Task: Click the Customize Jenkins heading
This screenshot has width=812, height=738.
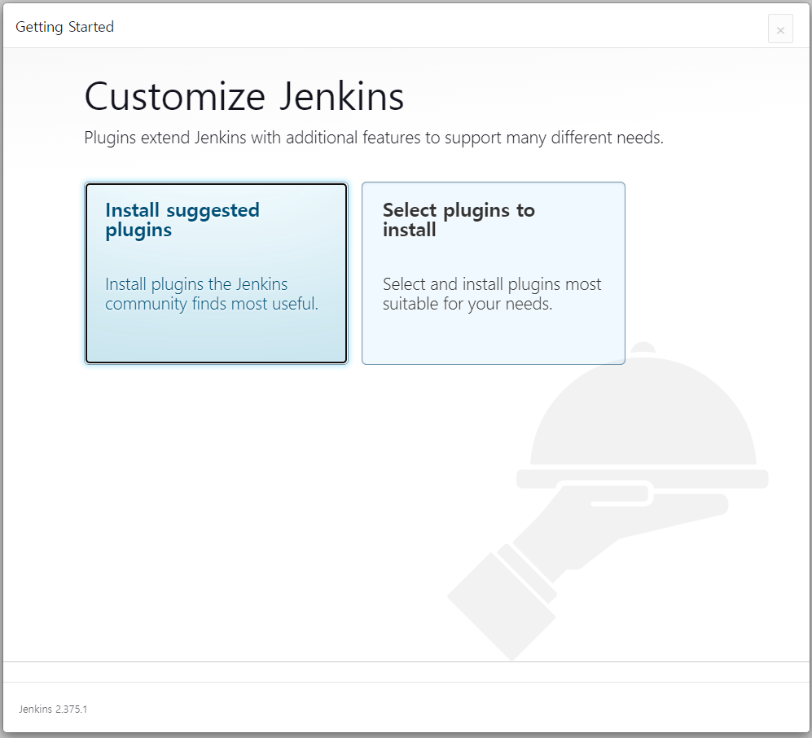Action: tap(244, 97)
